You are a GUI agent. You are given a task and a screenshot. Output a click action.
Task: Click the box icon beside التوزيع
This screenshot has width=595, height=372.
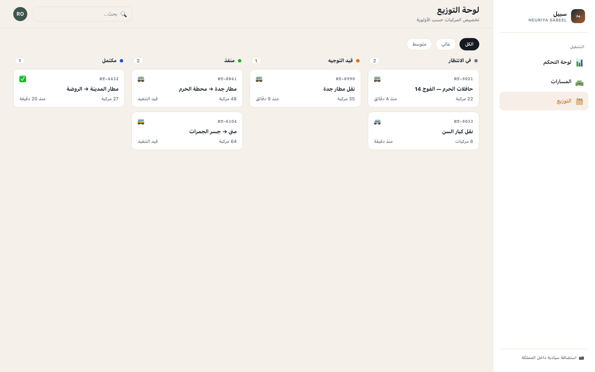pyautogui.click(x=579, y=101)
